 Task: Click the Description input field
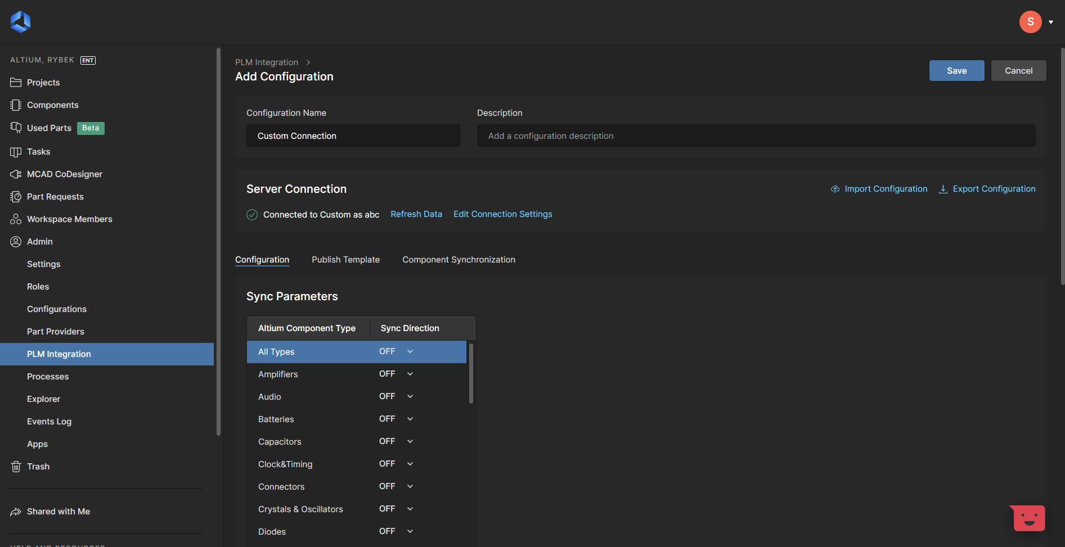coord(756,135)
